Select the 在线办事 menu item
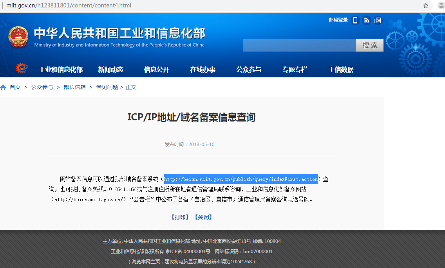Viewport: 445px width, 268px height. coord(203,70)
